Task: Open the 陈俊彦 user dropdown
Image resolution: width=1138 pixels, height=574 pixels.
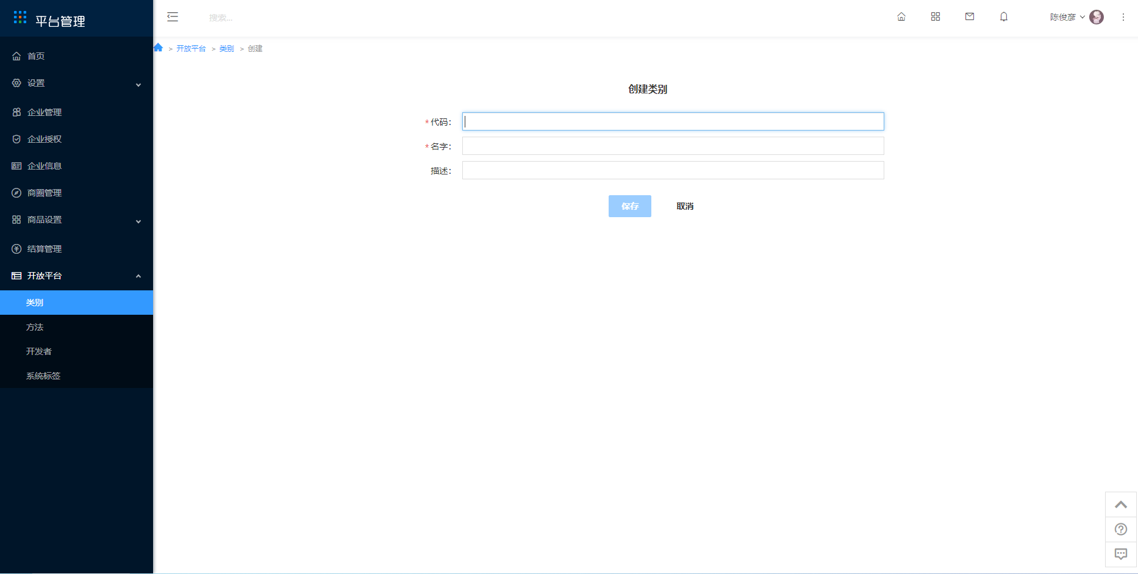Action: point(1067,17)
